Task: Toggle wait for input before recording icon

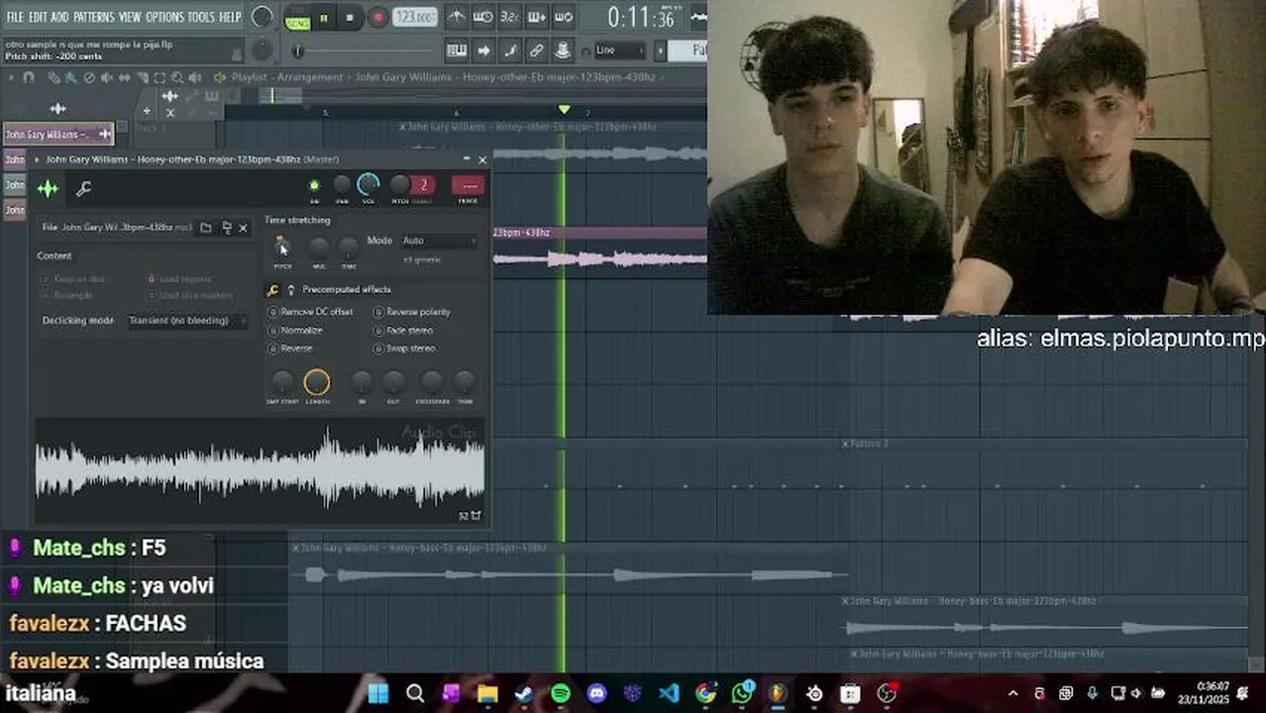Action: [x=482, y=18]
